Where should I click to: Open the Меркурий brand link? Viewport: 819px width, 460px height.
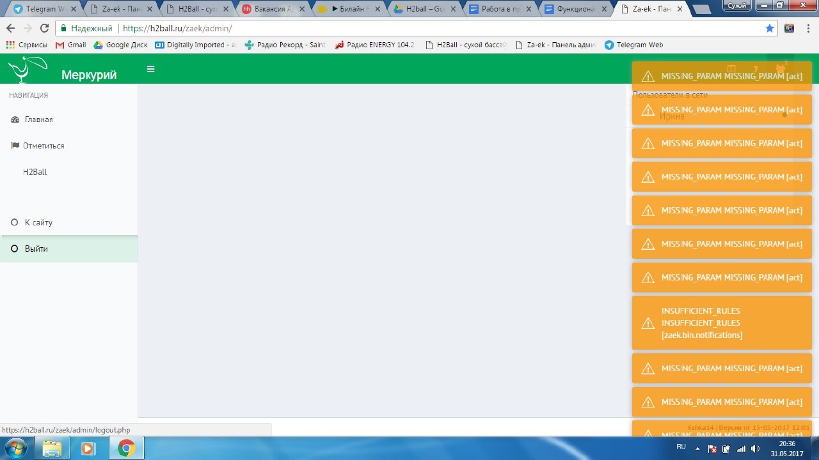coord(89,75)
